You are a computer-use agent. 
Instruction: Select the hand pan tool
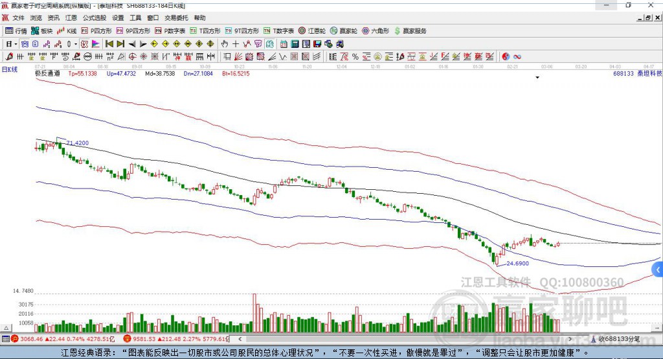(x=225, y=44)
